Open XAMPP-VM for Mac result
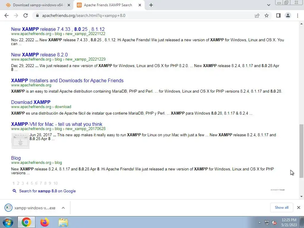 point(57,124)
